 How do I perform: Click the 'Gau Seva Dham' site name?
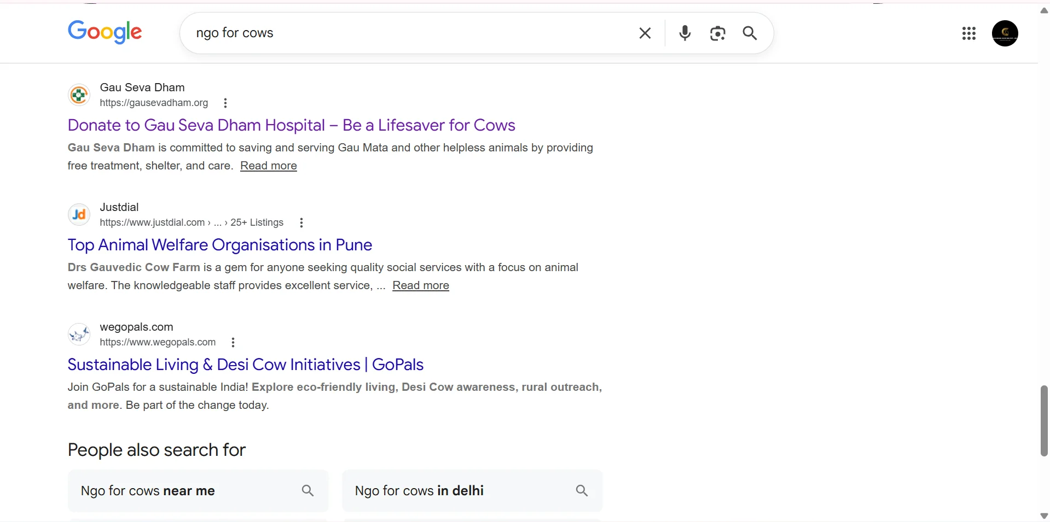click(x=142, y=87)
